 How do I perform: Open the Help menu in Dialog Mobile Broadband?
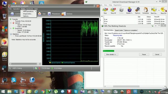point(36,9)
